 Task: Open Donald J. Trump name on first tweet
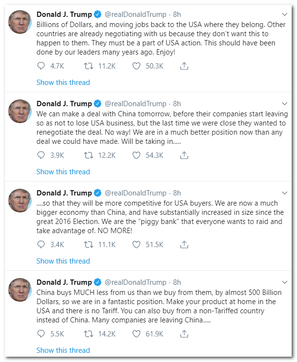click(64, 14)
